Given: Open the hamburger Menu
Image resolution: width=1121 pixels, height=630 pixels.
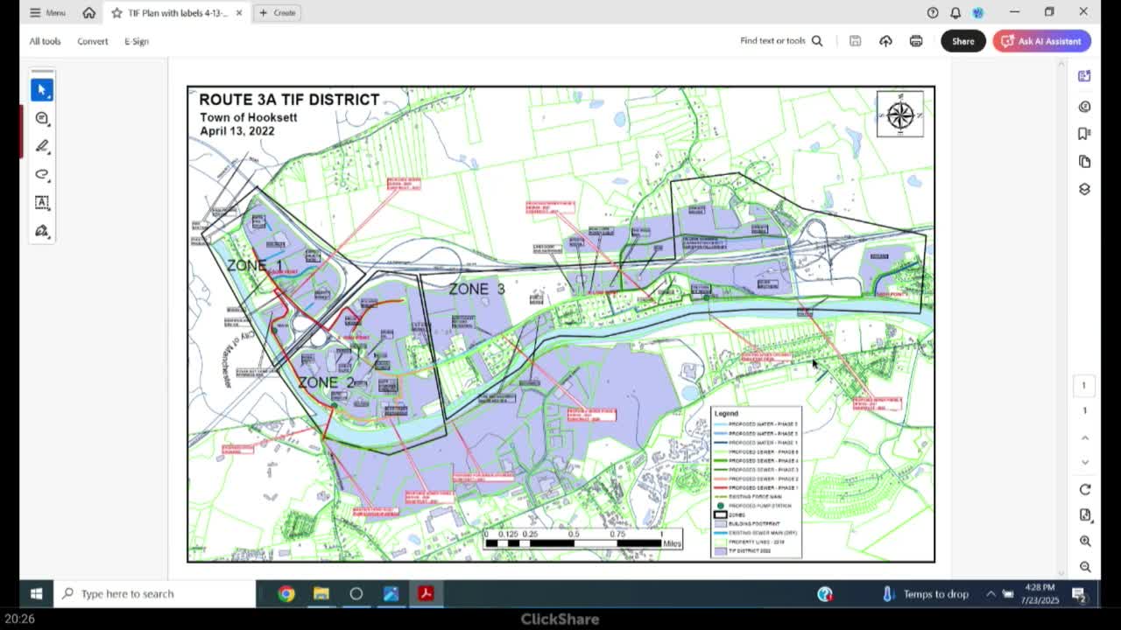Looking at the screenshot, I should click(47, 12).
